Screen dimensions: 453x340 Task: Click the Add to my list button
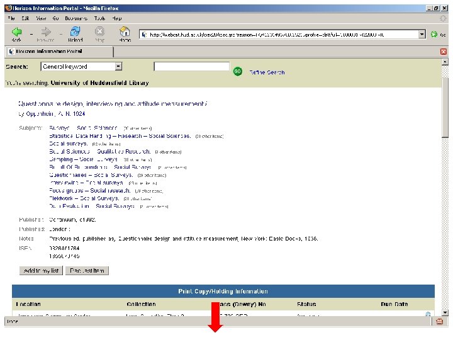41,271
